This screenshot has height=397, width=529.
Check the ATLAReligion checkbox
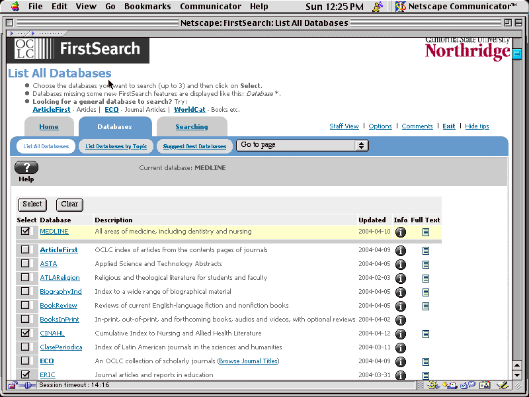(x=25, y=277)
